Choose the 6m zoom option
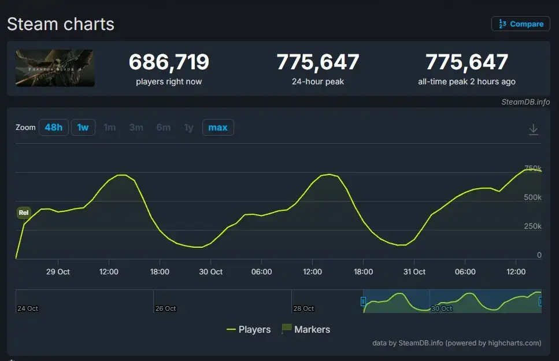This screenshot has height=361, width=559. click(163, 127)
